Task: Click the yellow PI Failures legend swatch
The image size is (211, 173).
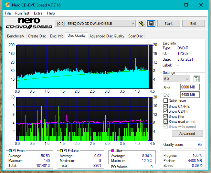Action: tap(61, 151)
